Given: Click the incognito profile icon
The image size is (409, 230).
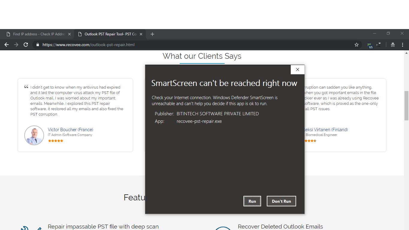Looking at the screenshot, I should (x=393, y=45).
